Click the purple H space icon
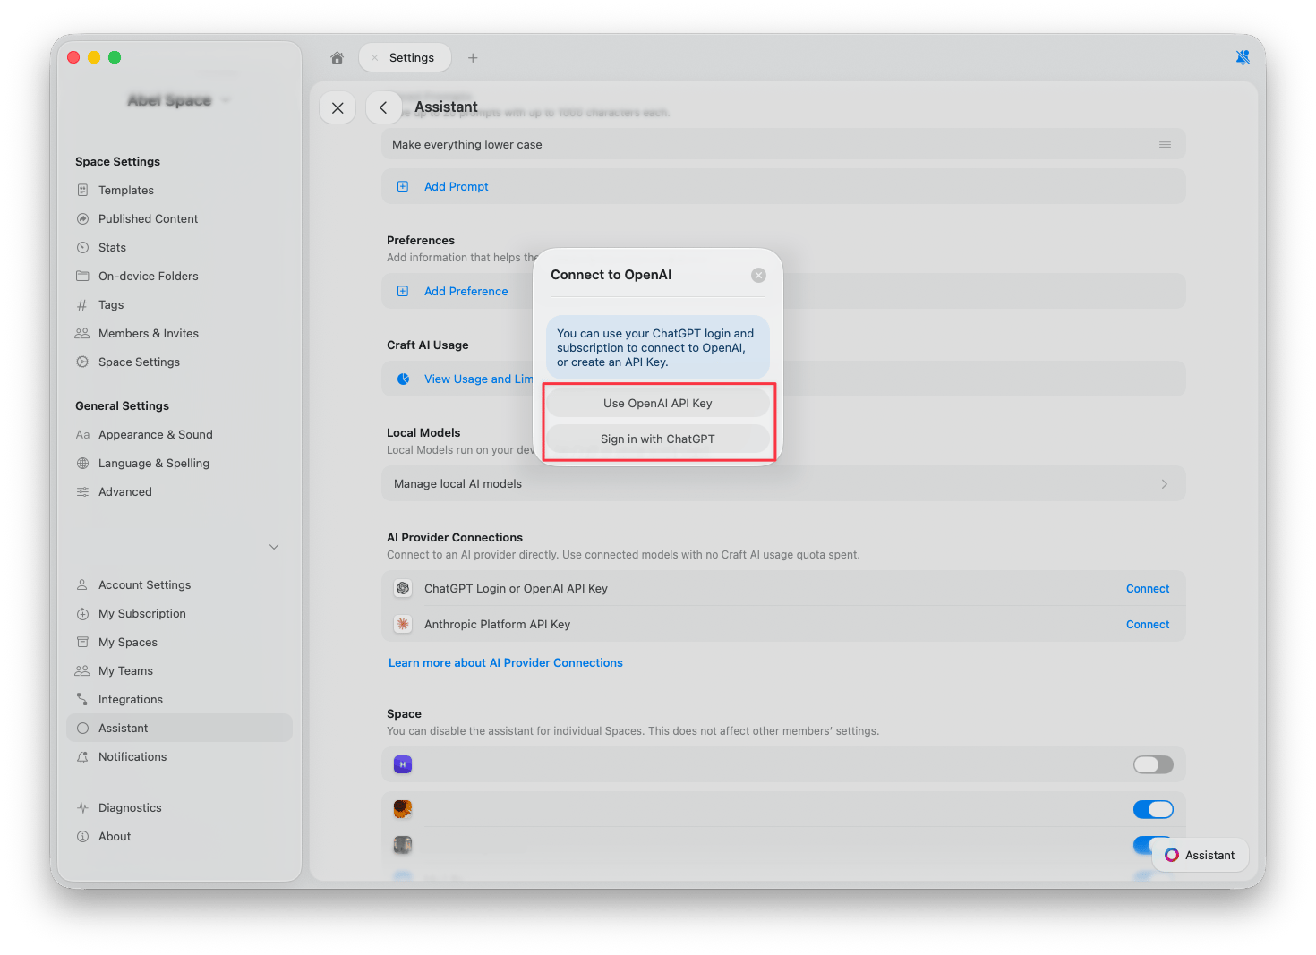This screenshot has width=1316, height=955. [403, 764]
